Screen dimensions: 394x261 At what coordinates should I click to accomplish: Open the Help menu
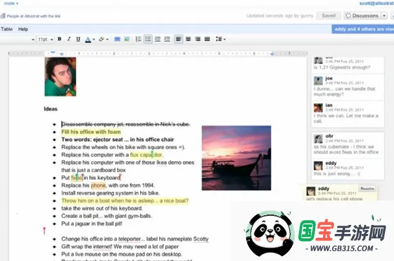pyautogui.click(x=23, y=29)
